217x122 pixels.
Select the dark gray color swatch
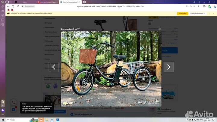click(x=149, y=24)
